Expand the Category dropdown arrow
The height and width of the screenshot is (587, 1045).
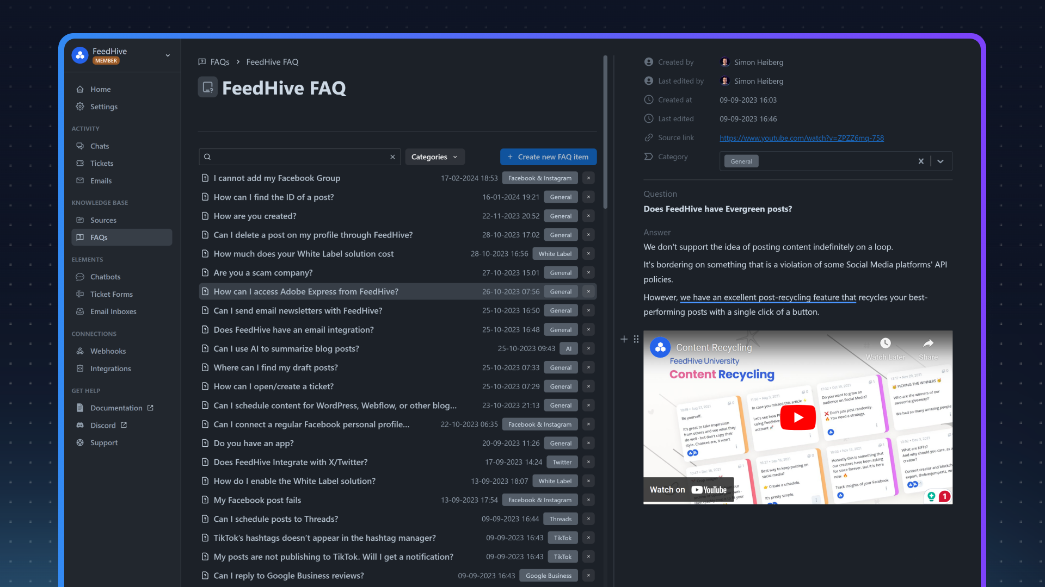pyautogui.click(x=941, y=161)
